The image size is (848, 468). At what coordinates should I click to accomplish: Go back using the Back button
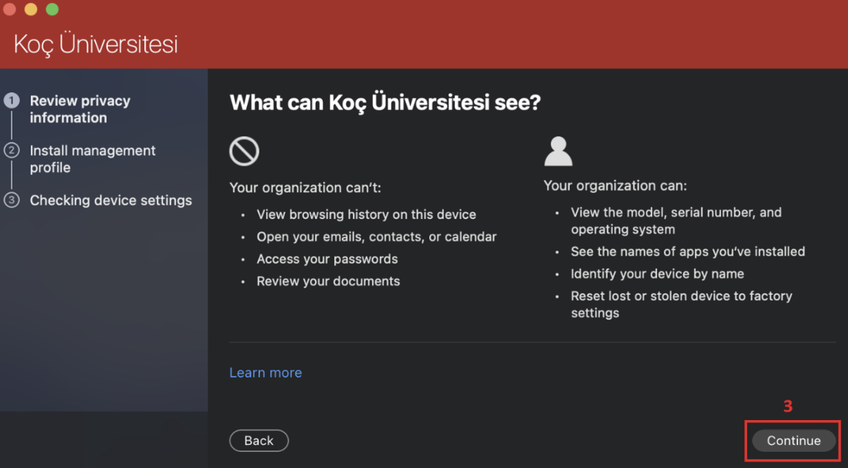pos(259,441)
